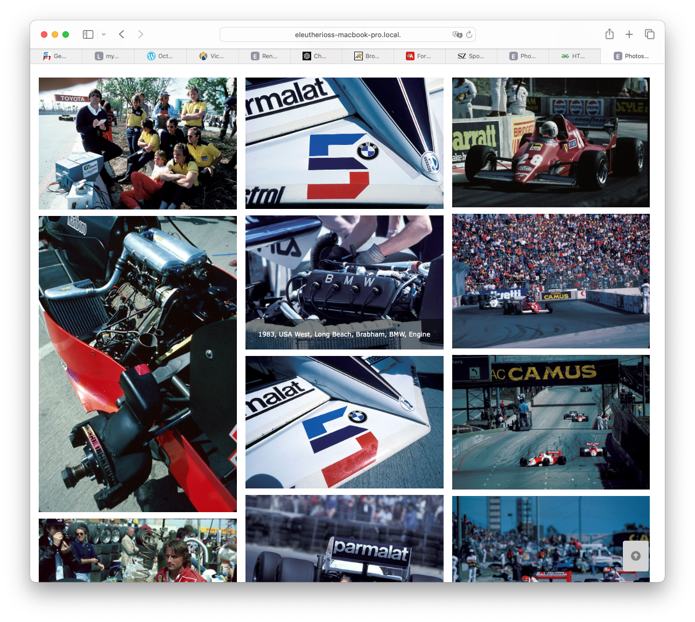Toggle the Safari sidebar
The height and width of the screenshot is (622, 695).
(88, 34)
